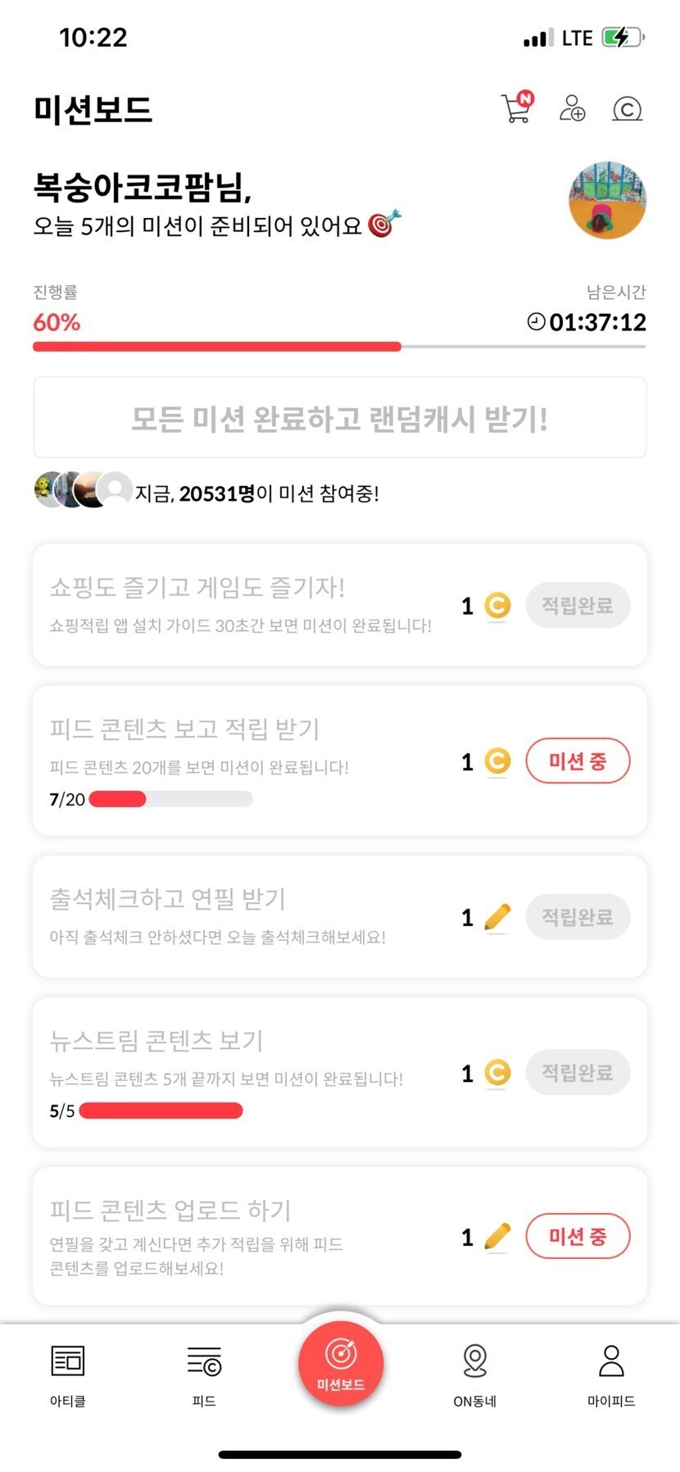Tap the add friend icon
The width and height of the screenshot is (680, 1472).
[572, 108]
